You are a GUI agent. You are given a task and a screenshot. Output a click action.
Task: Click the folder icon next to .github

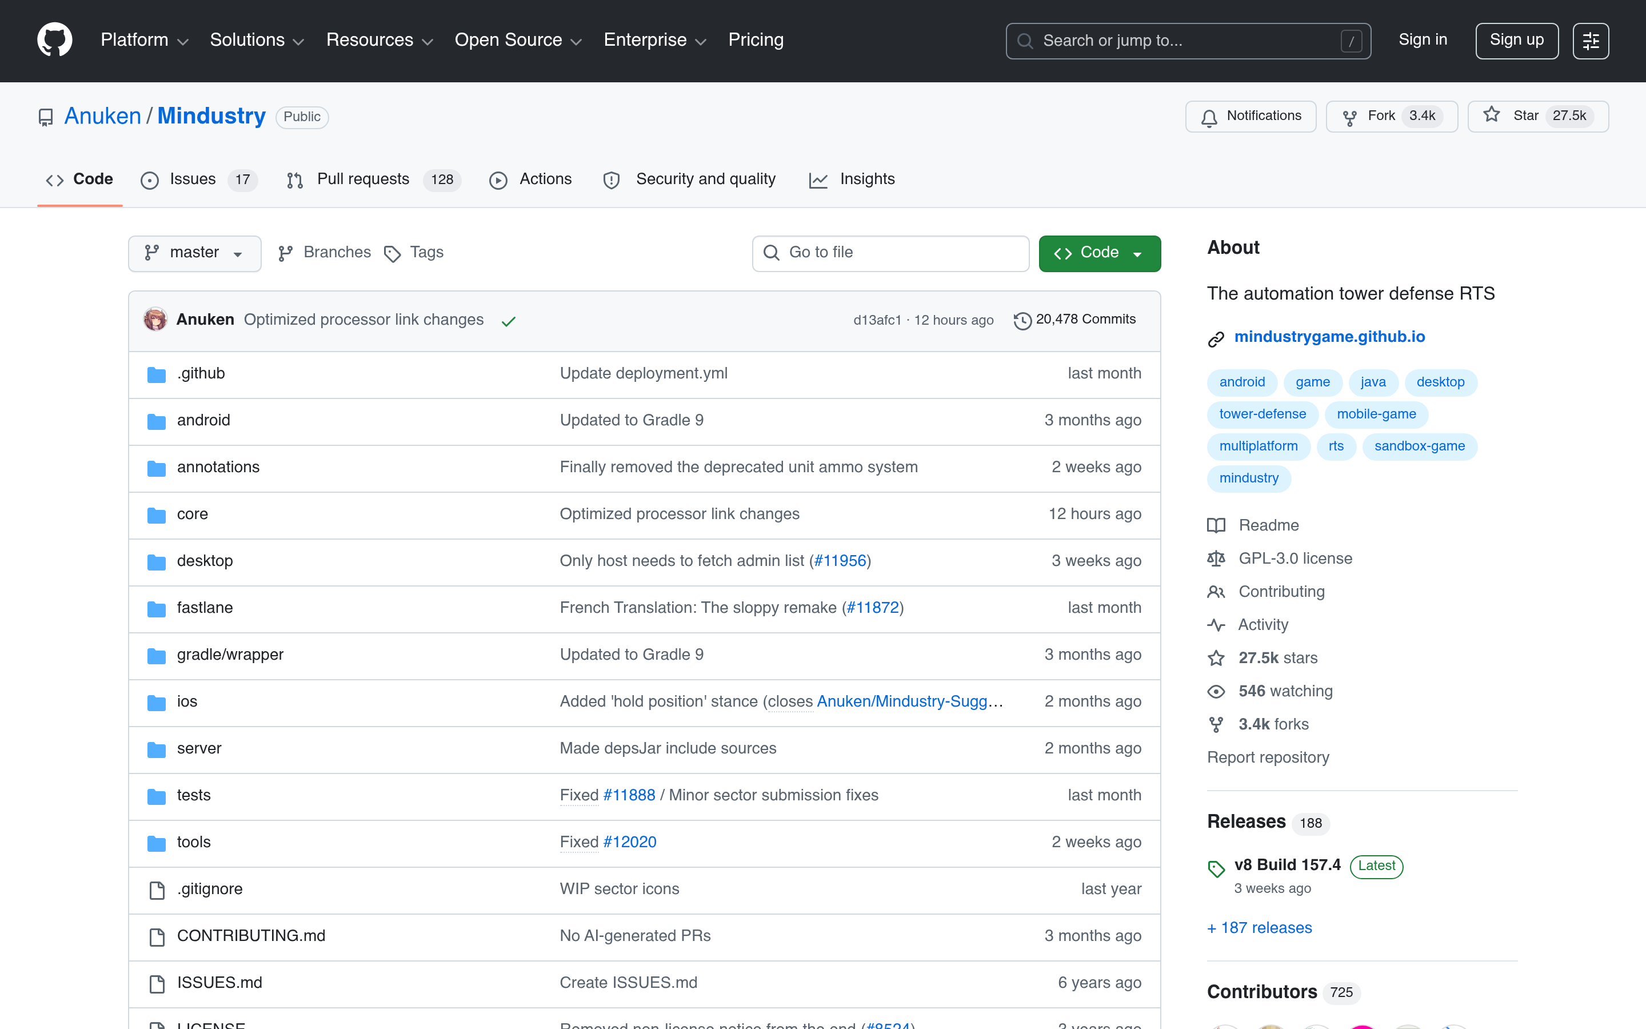(x=157, y=374)
